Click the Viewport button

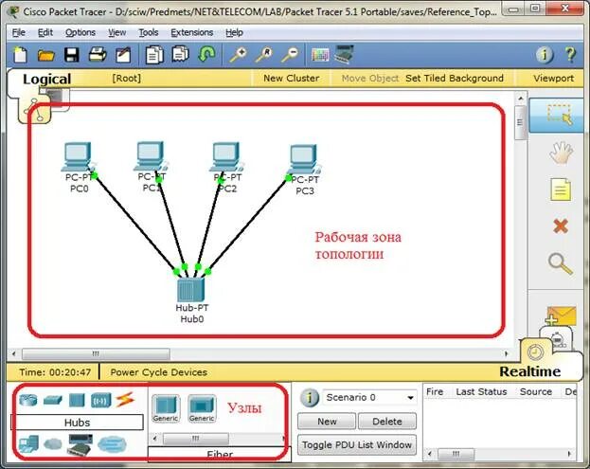[x=553, y=79]
